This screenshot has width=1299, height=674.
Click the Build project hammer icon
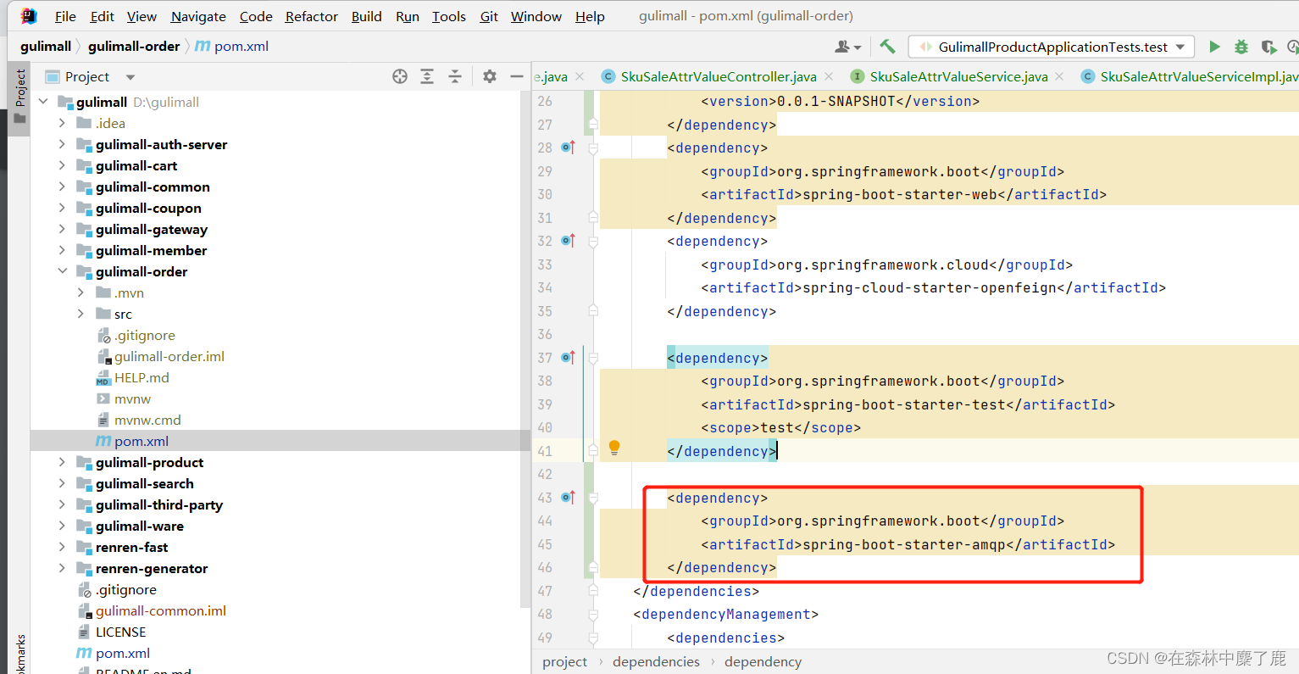pyautogui.click(x=887, y=47)
